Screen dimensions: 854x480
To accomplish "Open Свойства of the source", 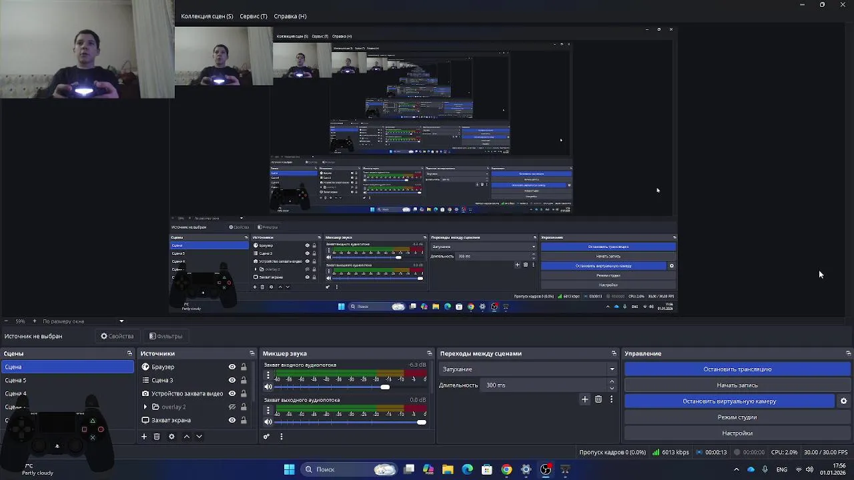I will point(117,336).
